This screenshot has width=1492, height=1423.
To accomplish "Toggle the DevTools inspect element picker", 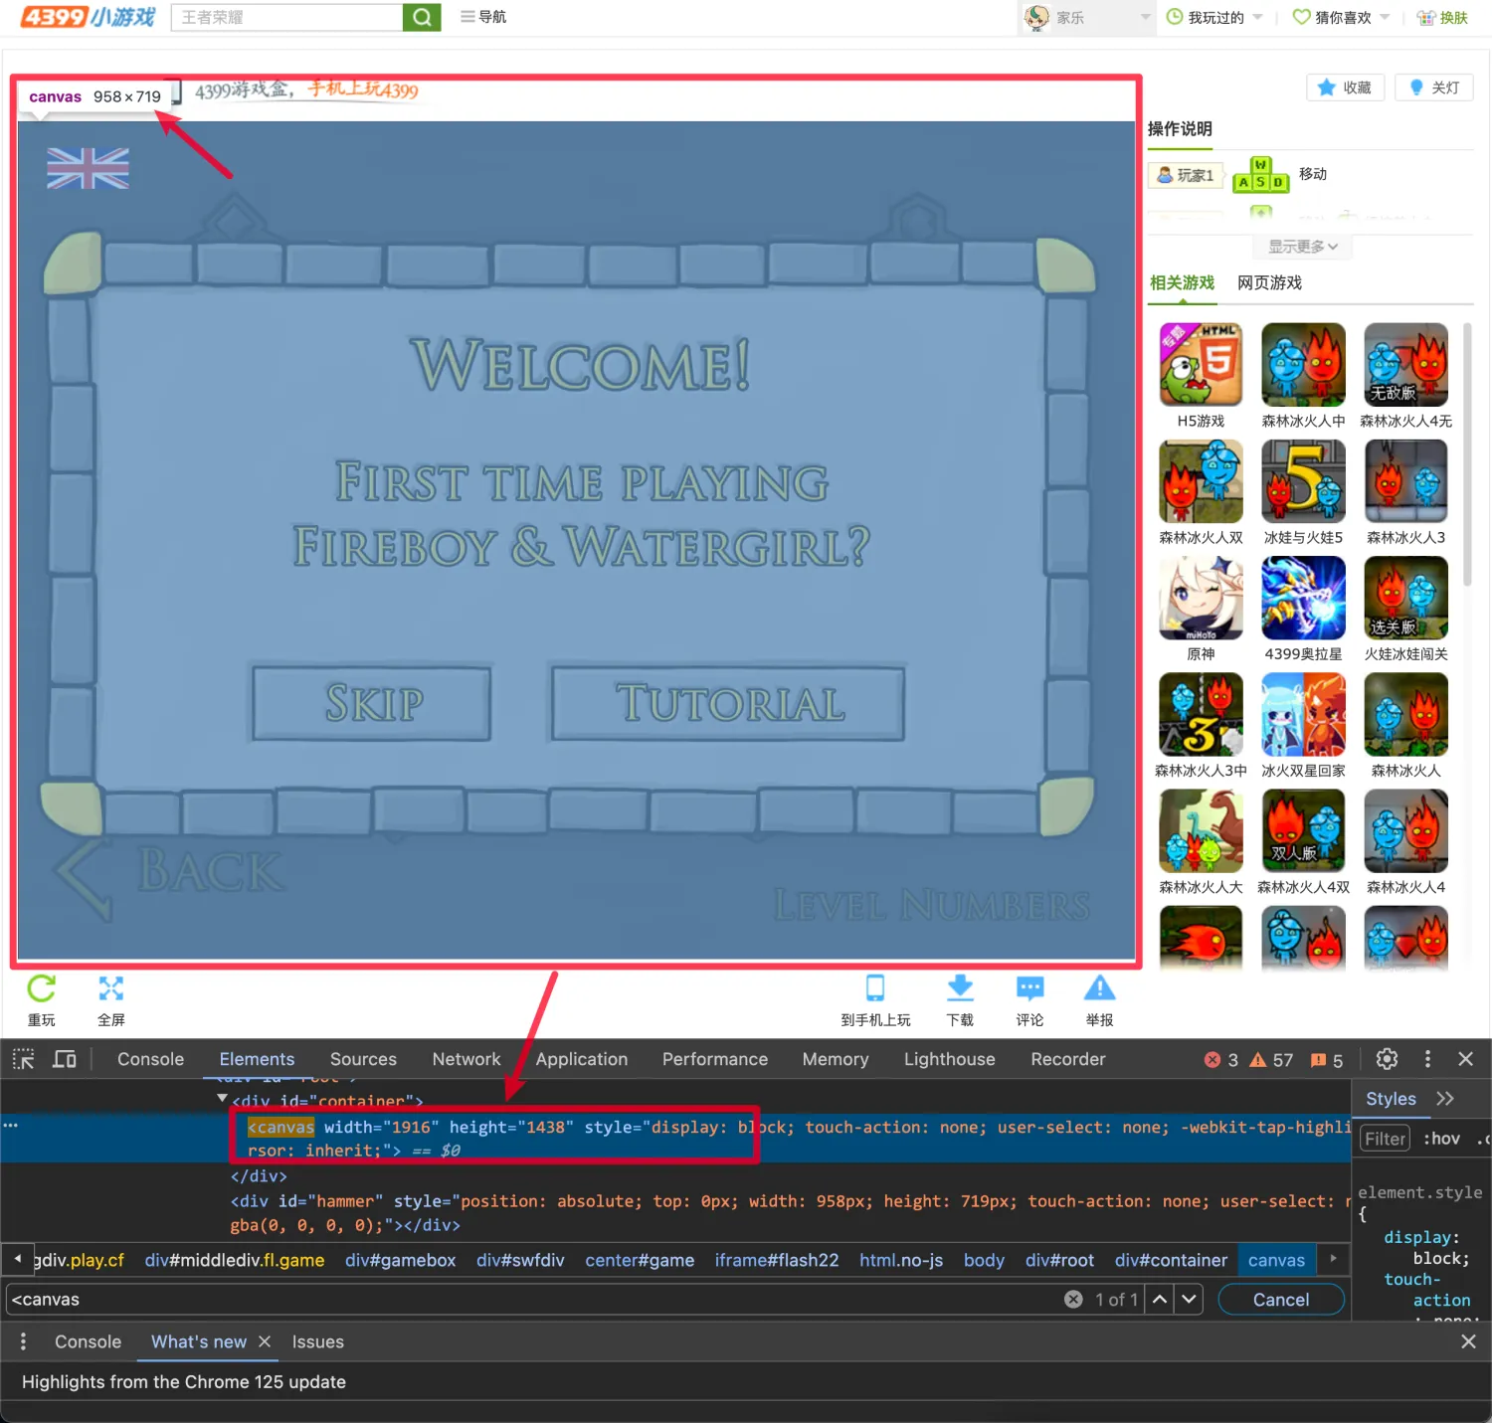I will (24, 1059).
